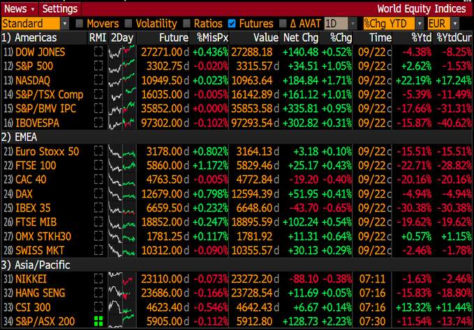Click the RMI column header
Viewport: 474px width, 330px height.
98,38
